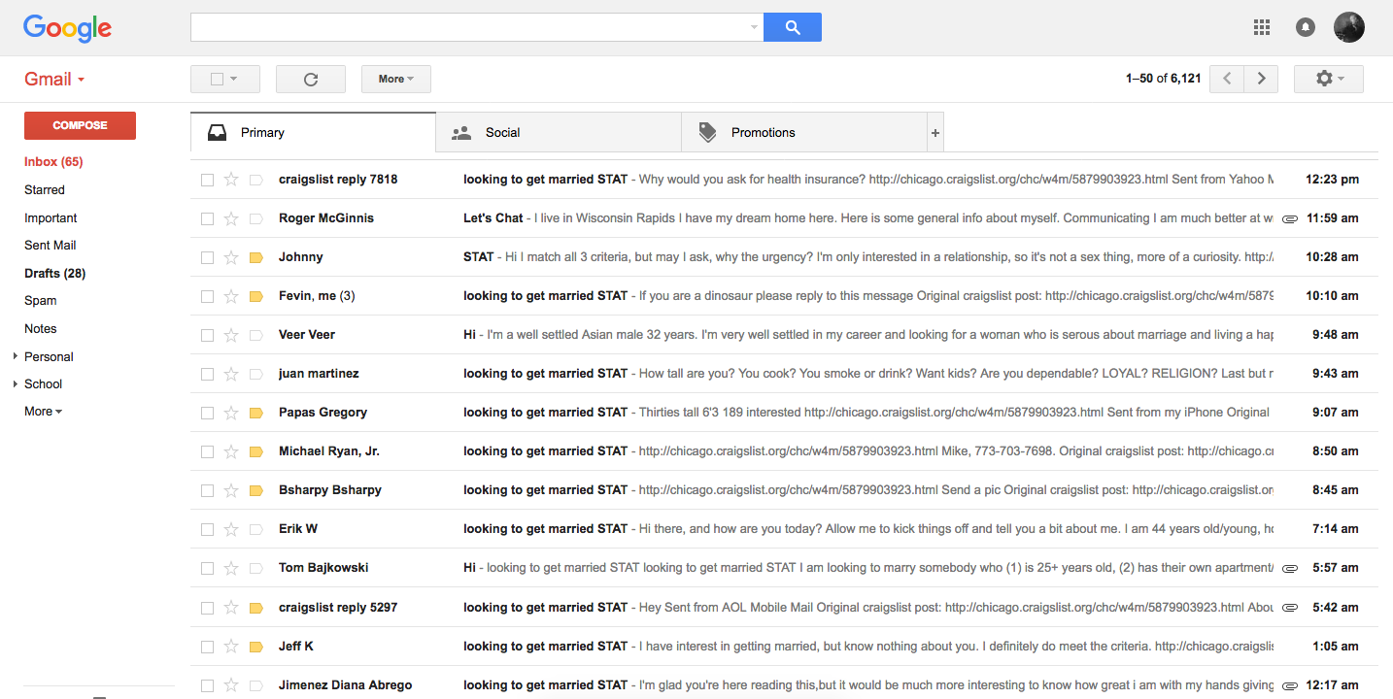Star the Tom Bajkowski email

(231, 568)
